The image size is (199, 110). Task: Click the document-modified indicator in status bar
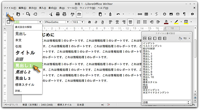[x=108, y=105]
